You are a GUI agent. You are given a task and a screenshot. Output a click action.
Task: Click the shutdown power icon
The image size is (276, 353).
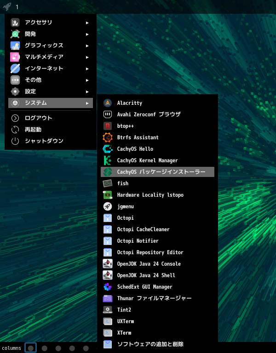(x=15, y=141)
